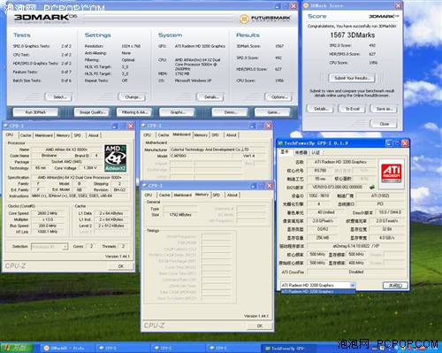This screenshot has height=353, width=442.
Task: Open the About tab in the CPU-Z Memory window
Action: click(x=232, y=195)
